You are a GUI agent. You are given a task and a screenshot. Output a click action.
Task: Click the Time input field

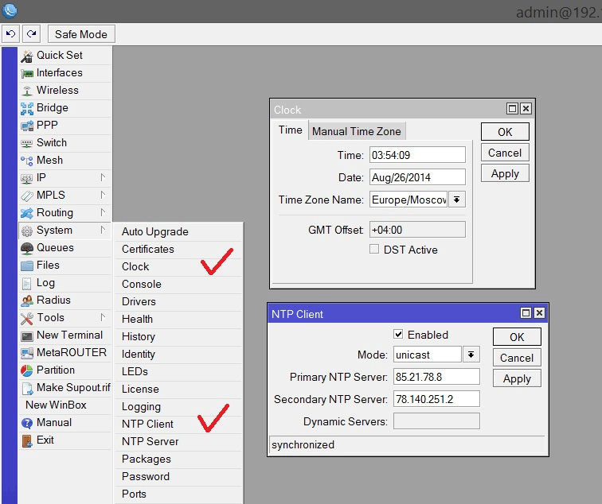pyautogui.click(x=417, y=155)
